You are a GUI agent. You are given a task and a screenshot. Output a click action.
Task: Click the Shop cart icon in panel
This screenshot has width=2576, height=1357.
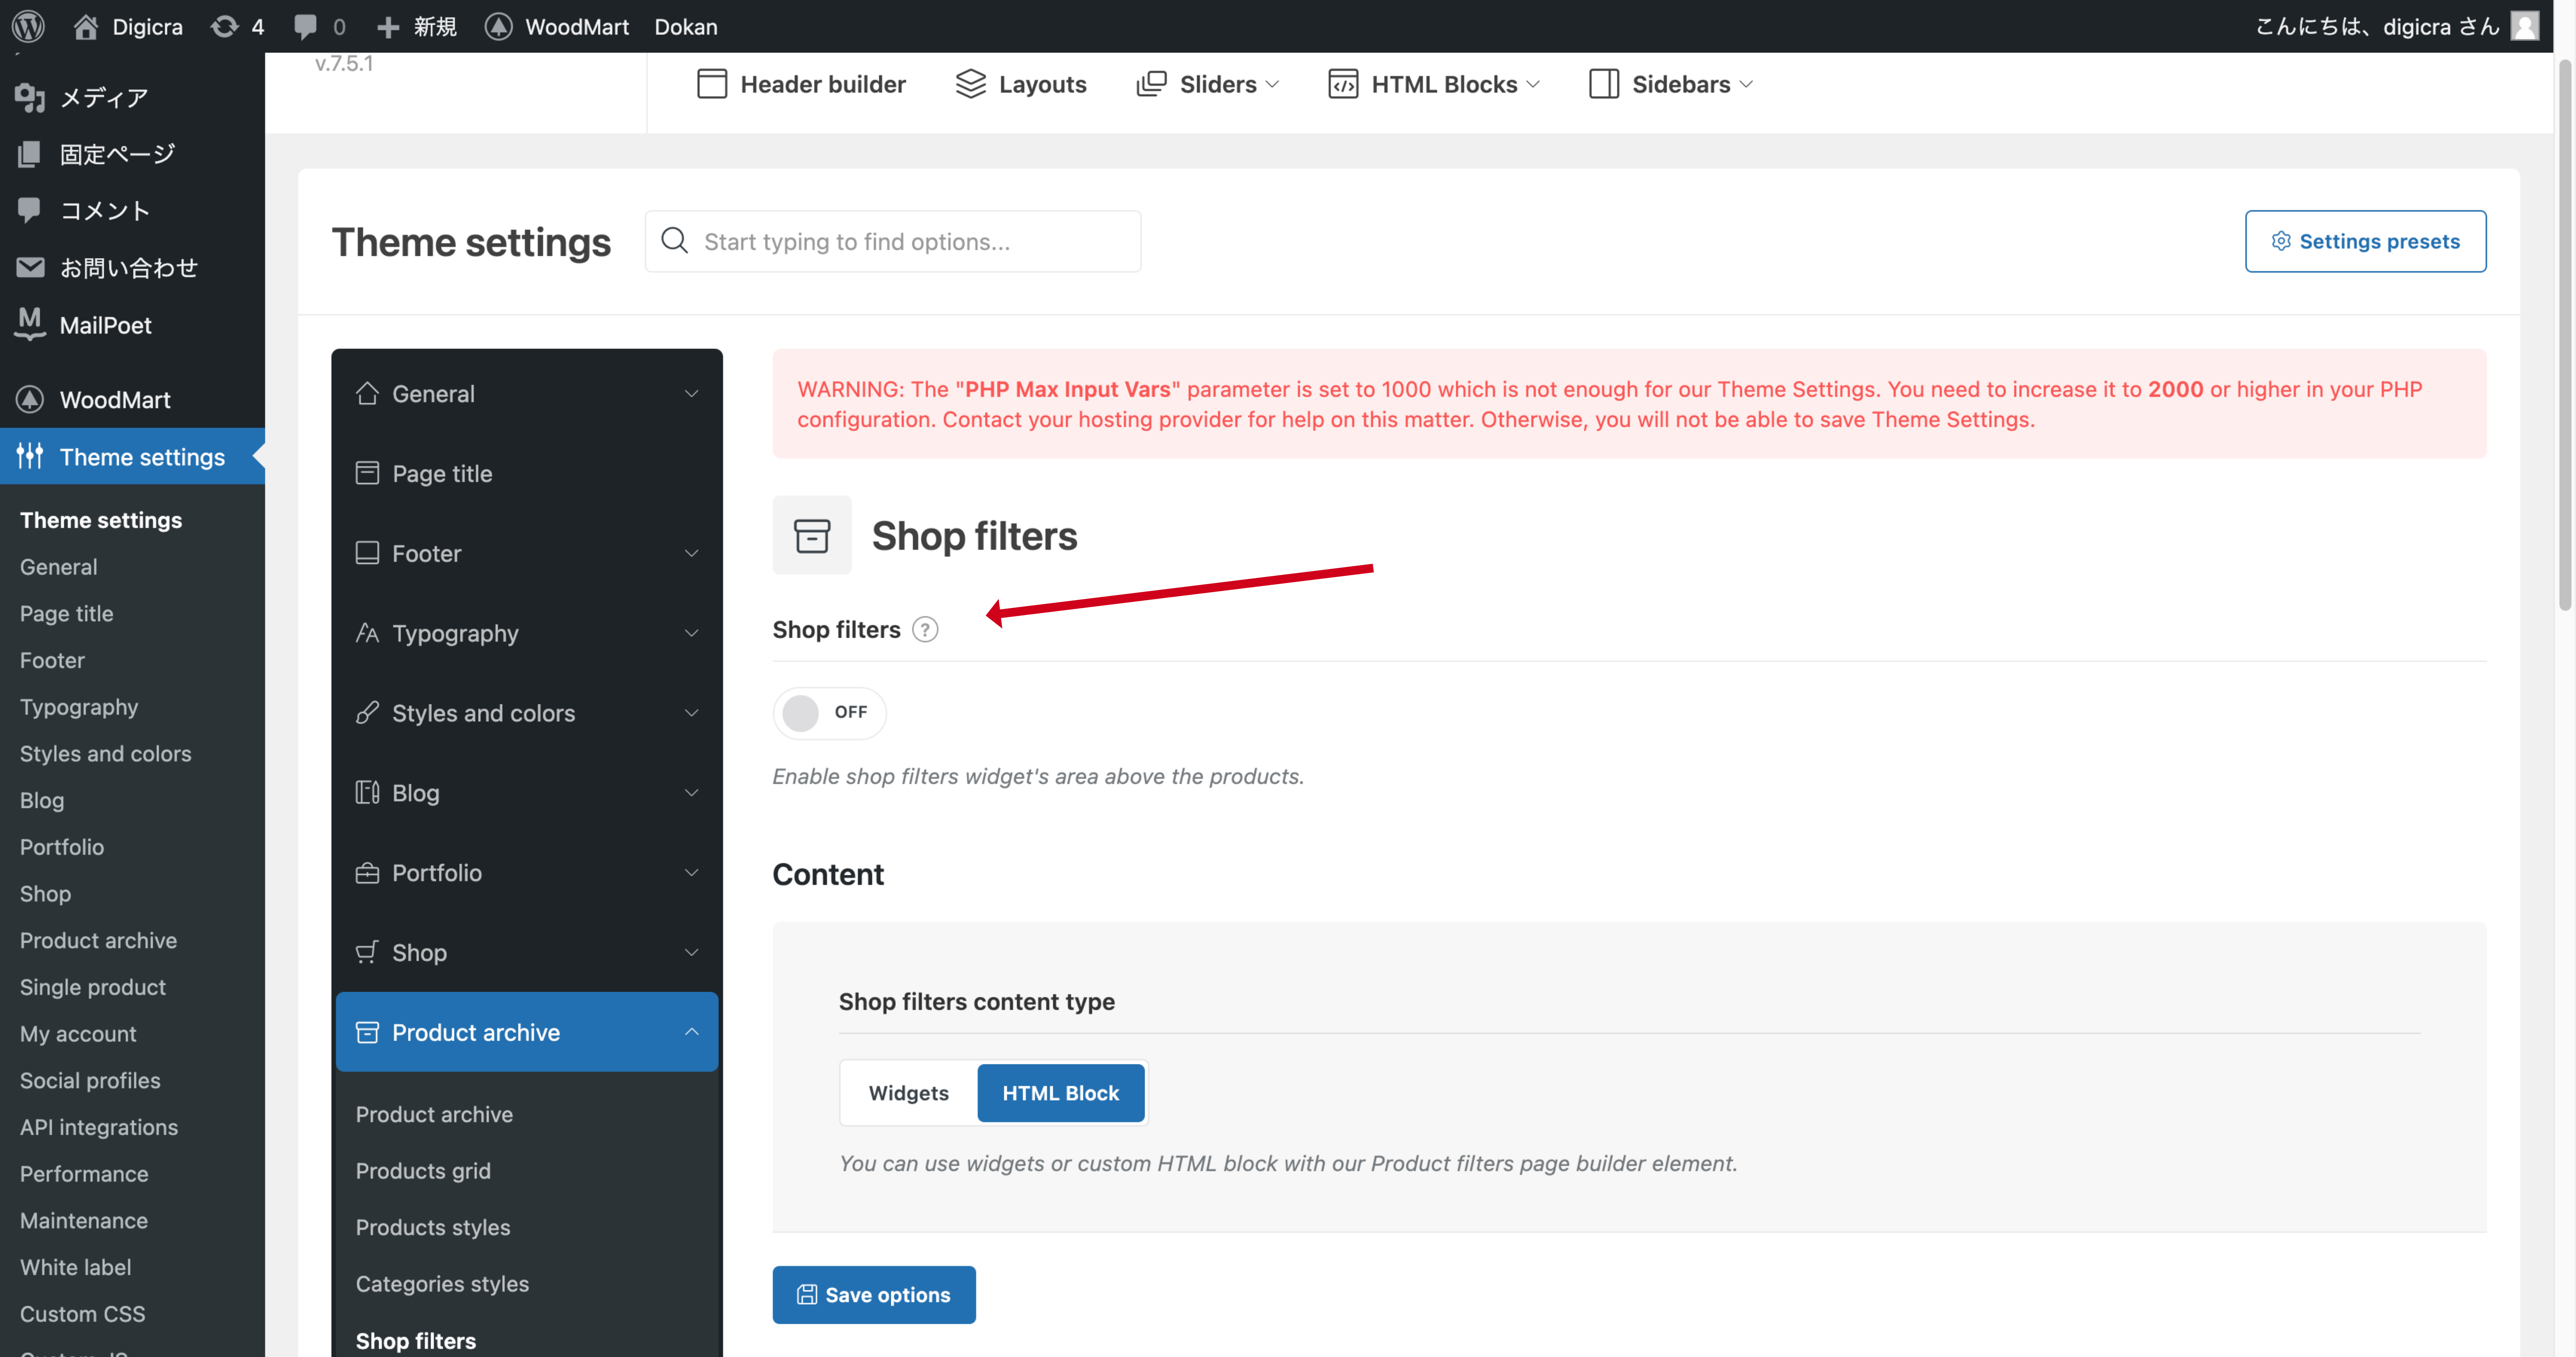(x=367, y=952)
